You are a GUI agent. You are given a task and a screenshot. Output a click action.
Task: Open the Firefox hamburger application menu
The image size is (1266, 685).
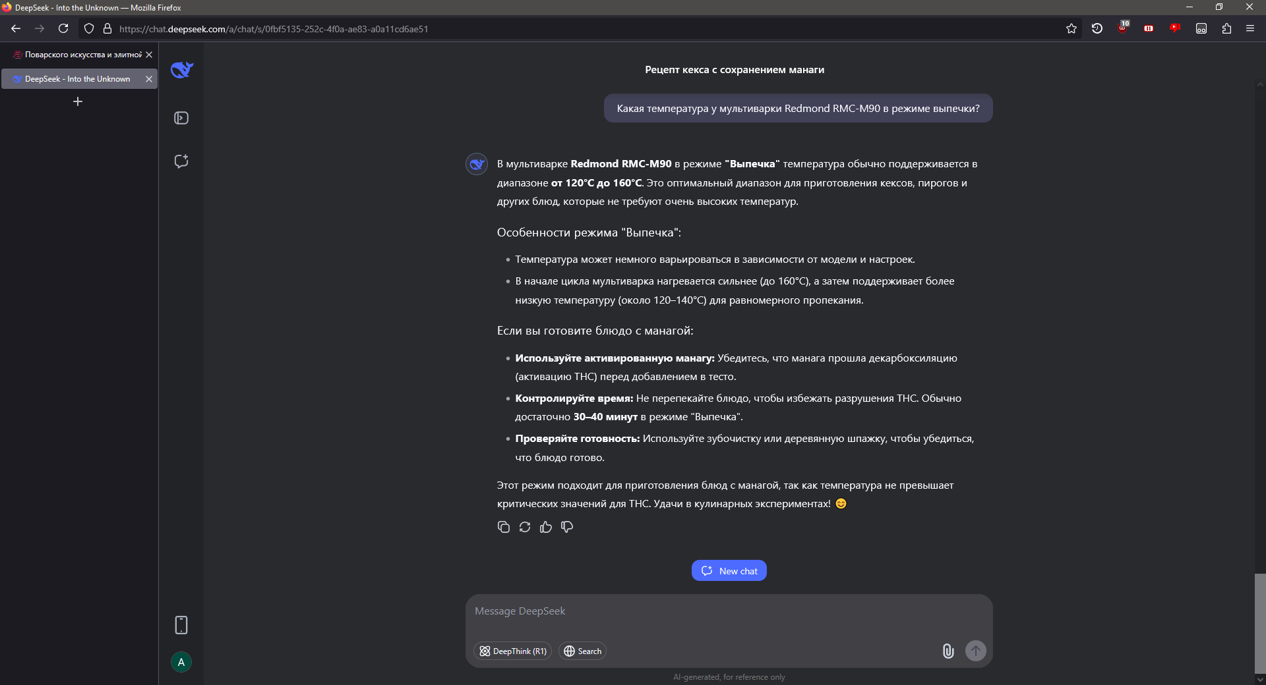(1250, 28)
